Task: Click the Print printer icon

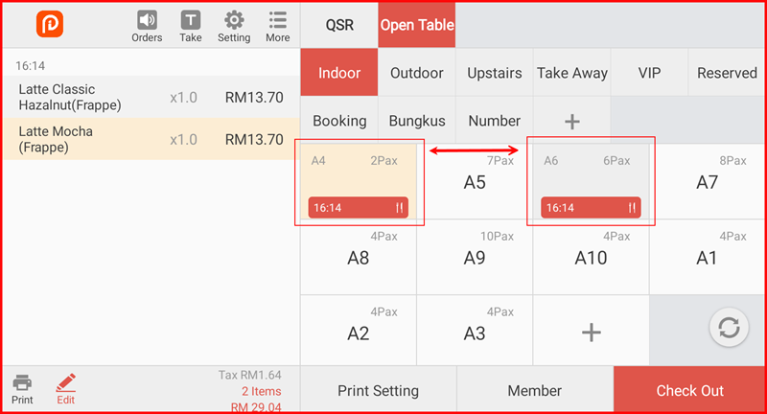Action: coord(22,389)
